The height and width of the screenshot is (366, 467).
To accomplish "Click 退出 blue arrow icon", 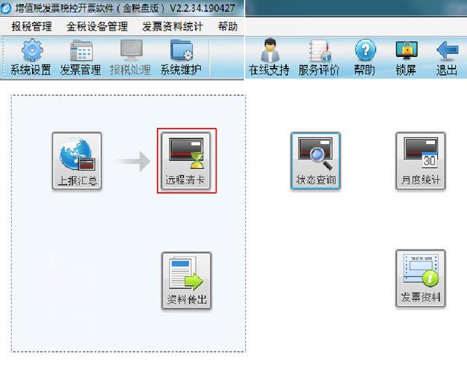I will coord(447,57).
